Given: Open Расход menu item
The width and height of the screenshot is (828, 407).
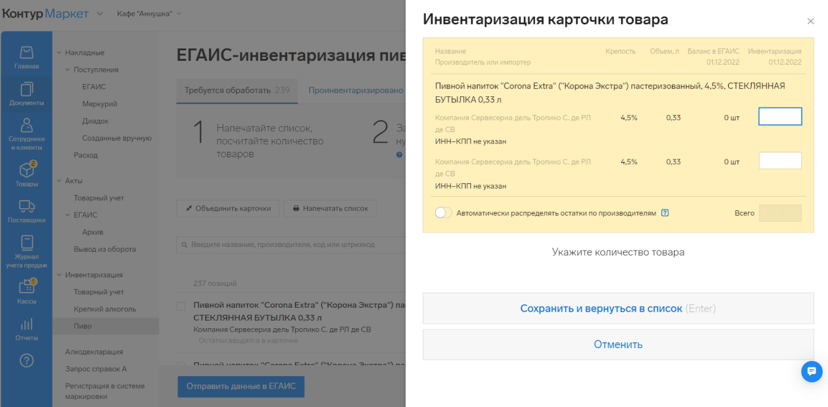Looking at the screenshot, I should (86, 155).
